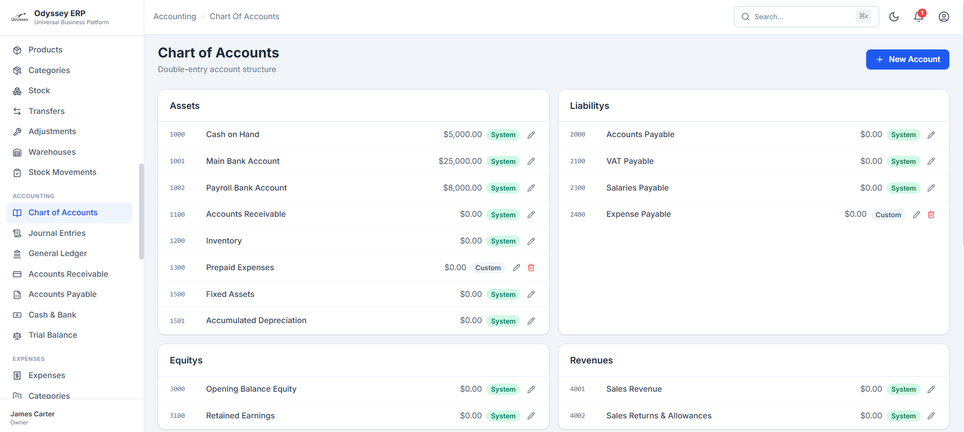This screenshot has width=964, height=432.
Task: Click the Custom badge on Prepaid Expenses
Action: coord(488,268)
